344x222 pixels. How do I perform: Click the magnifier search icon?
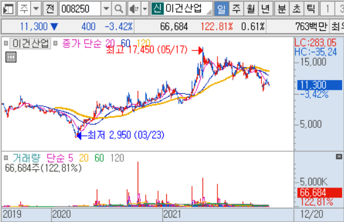(119, 9)
